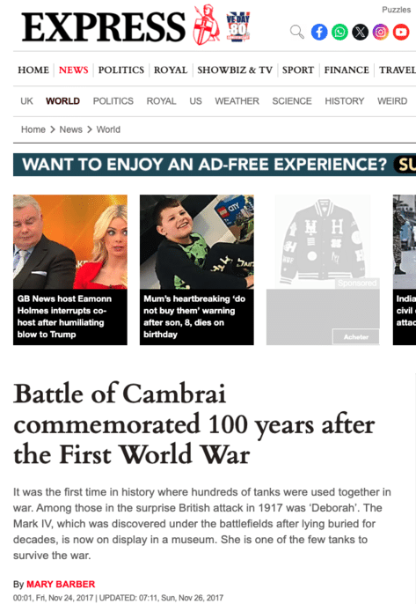Viewport: 416px width, 604px height.
Task: Switch to the Science sub-section tab
Action: 292,101
